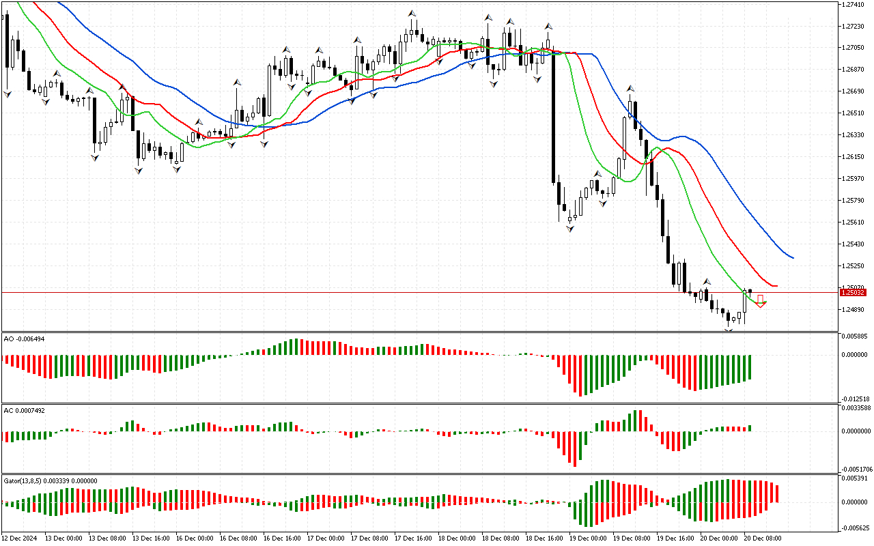Click the 1.26510 price scale value
This screenshot has width=874, height=546.
(854, 113)
